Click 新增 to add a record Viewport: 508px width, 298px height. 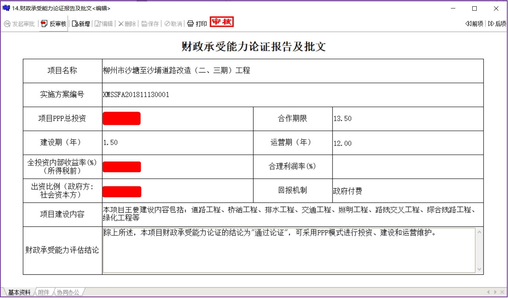point(81,24)
